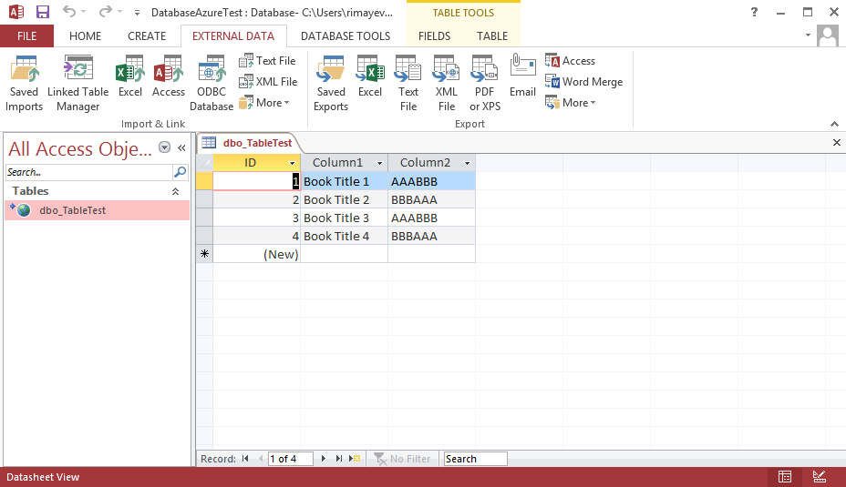Select all rows via corner selector
Viewport: 846px width, 487px height.
(x=204, y=163)
